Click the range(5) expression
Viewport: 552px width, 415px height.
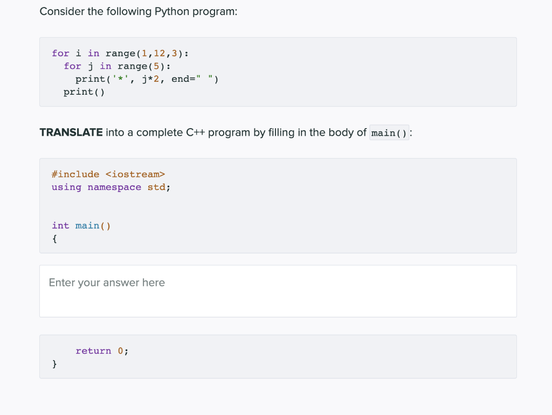click(x=142, y=66)
